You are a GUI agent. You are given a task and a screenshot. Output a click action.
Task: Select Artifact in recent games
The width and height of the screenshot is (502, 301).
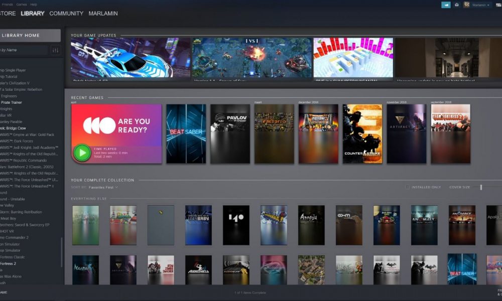click(x=407, y=134)
